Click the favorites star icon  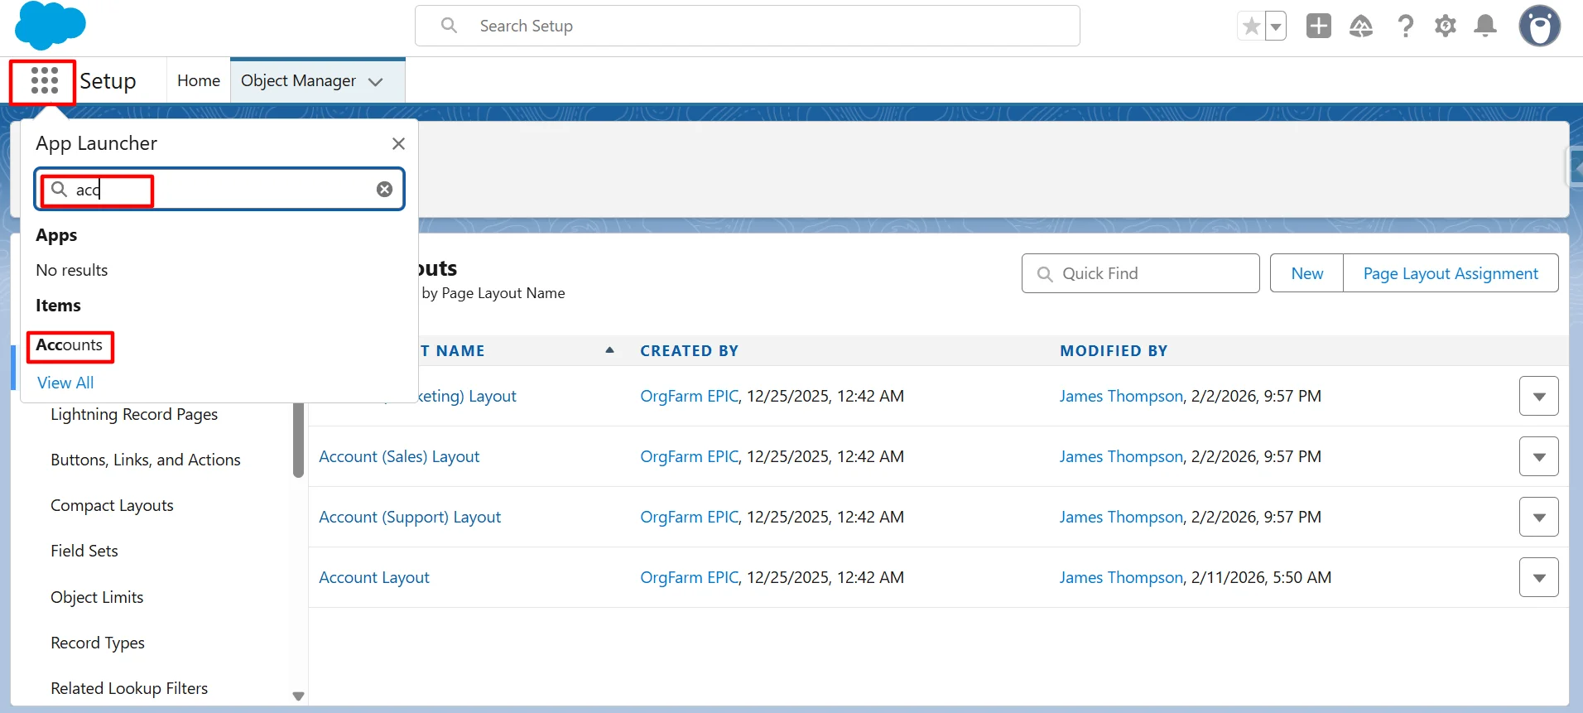coord(1251,26)
